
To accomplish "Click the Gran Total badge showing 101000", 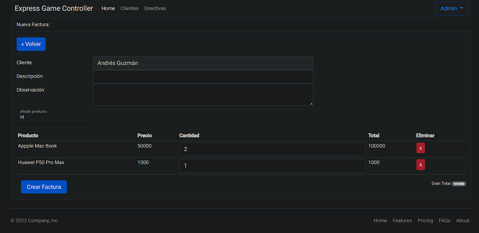I will point(458,183).
